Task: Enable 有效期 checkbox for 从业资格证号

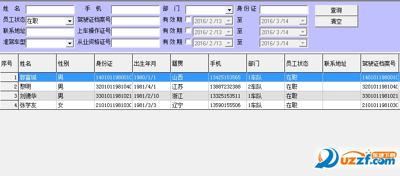Action: [x=188, y=42]
